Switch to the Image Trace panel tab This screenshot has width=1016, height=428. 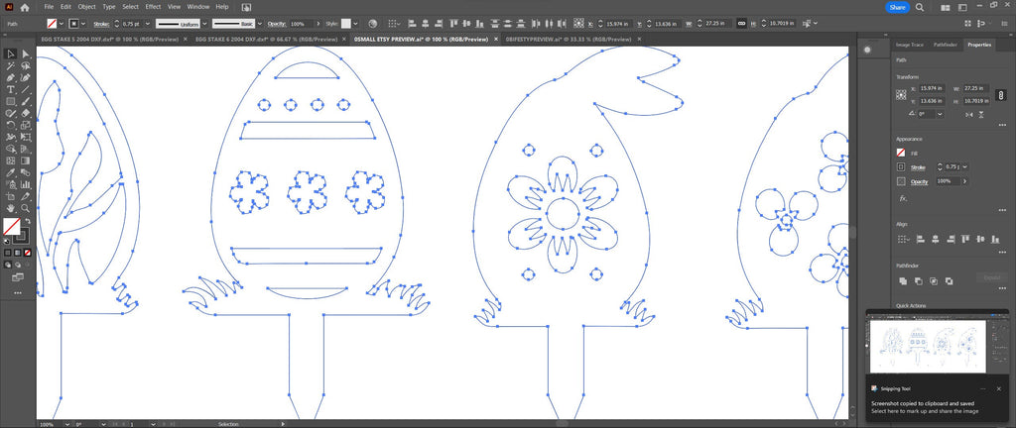pos(909,45)
